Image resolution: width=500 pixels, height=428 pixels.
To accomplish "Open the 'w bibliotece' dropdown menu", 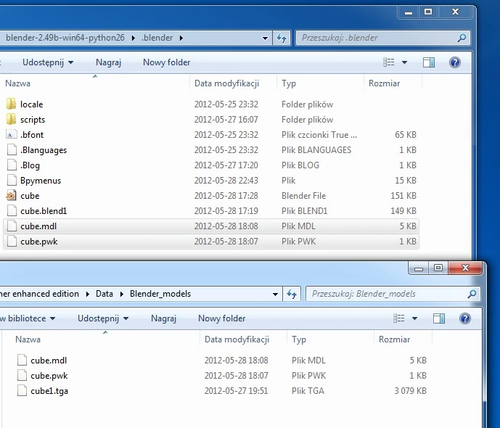I will click(28, 318).
